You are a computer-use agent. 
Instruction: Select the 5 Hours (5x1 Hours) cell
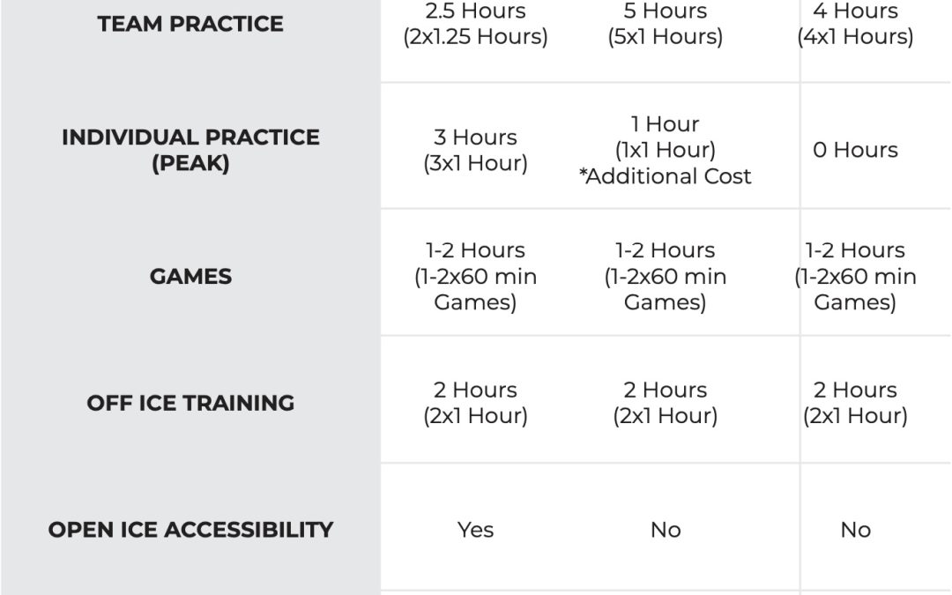(665, 24)
